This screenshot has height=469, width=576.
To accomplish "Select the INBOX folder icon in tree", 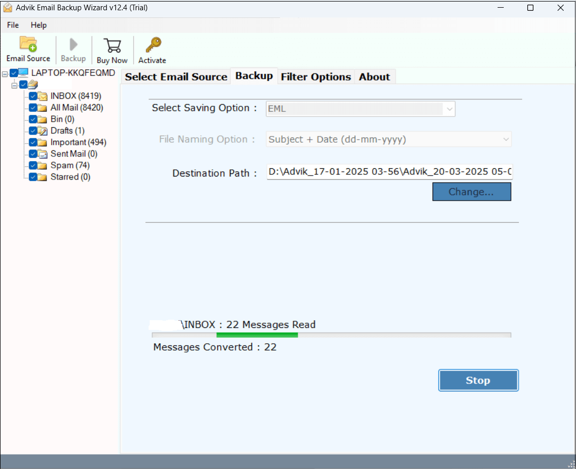I will coord(43,96).
